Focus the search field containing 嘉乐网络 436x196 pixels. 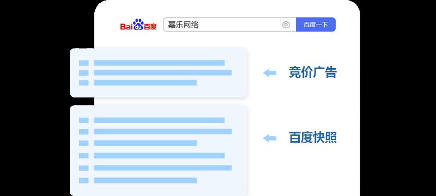[229, 24]
